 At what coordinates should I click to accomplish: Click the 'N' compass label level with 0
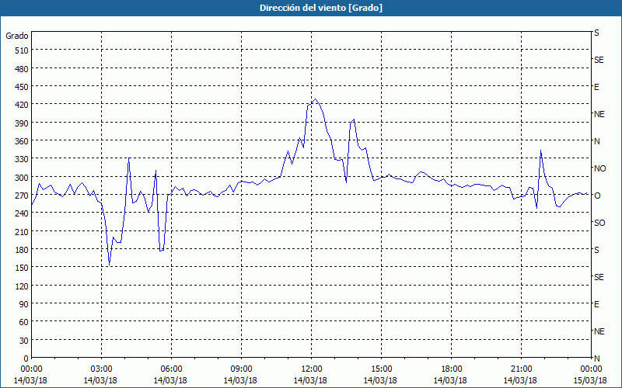pyautogui.click(x=596, y=359)
